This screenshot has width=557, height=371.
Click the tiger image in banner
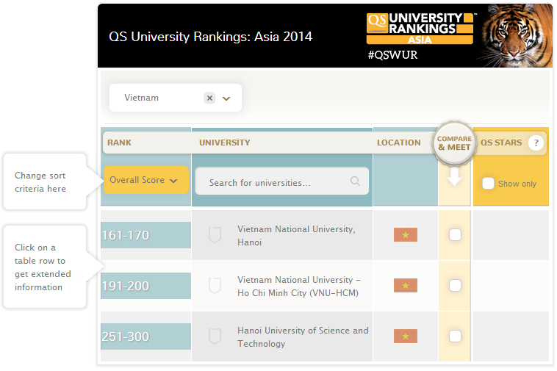point(516,35)
